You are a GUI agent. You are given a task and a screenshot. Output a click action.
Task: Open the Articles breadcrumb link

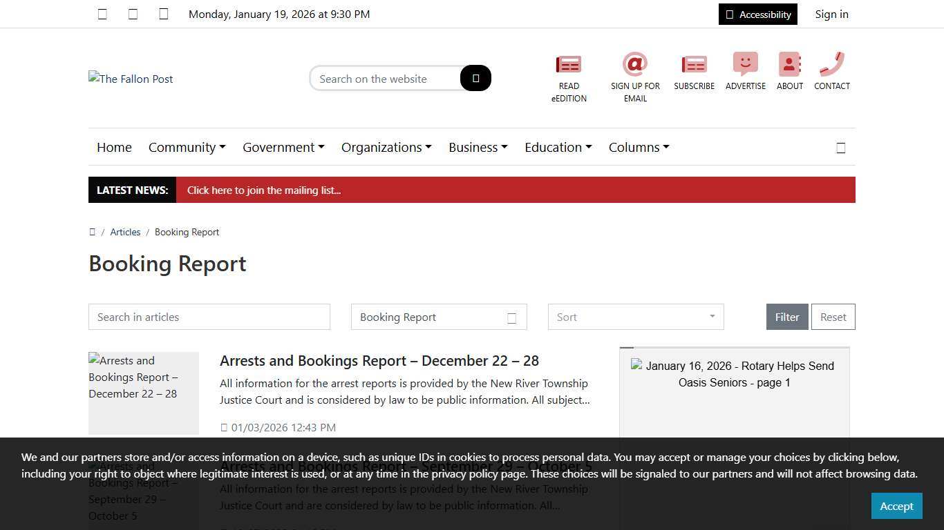point(125,232)
